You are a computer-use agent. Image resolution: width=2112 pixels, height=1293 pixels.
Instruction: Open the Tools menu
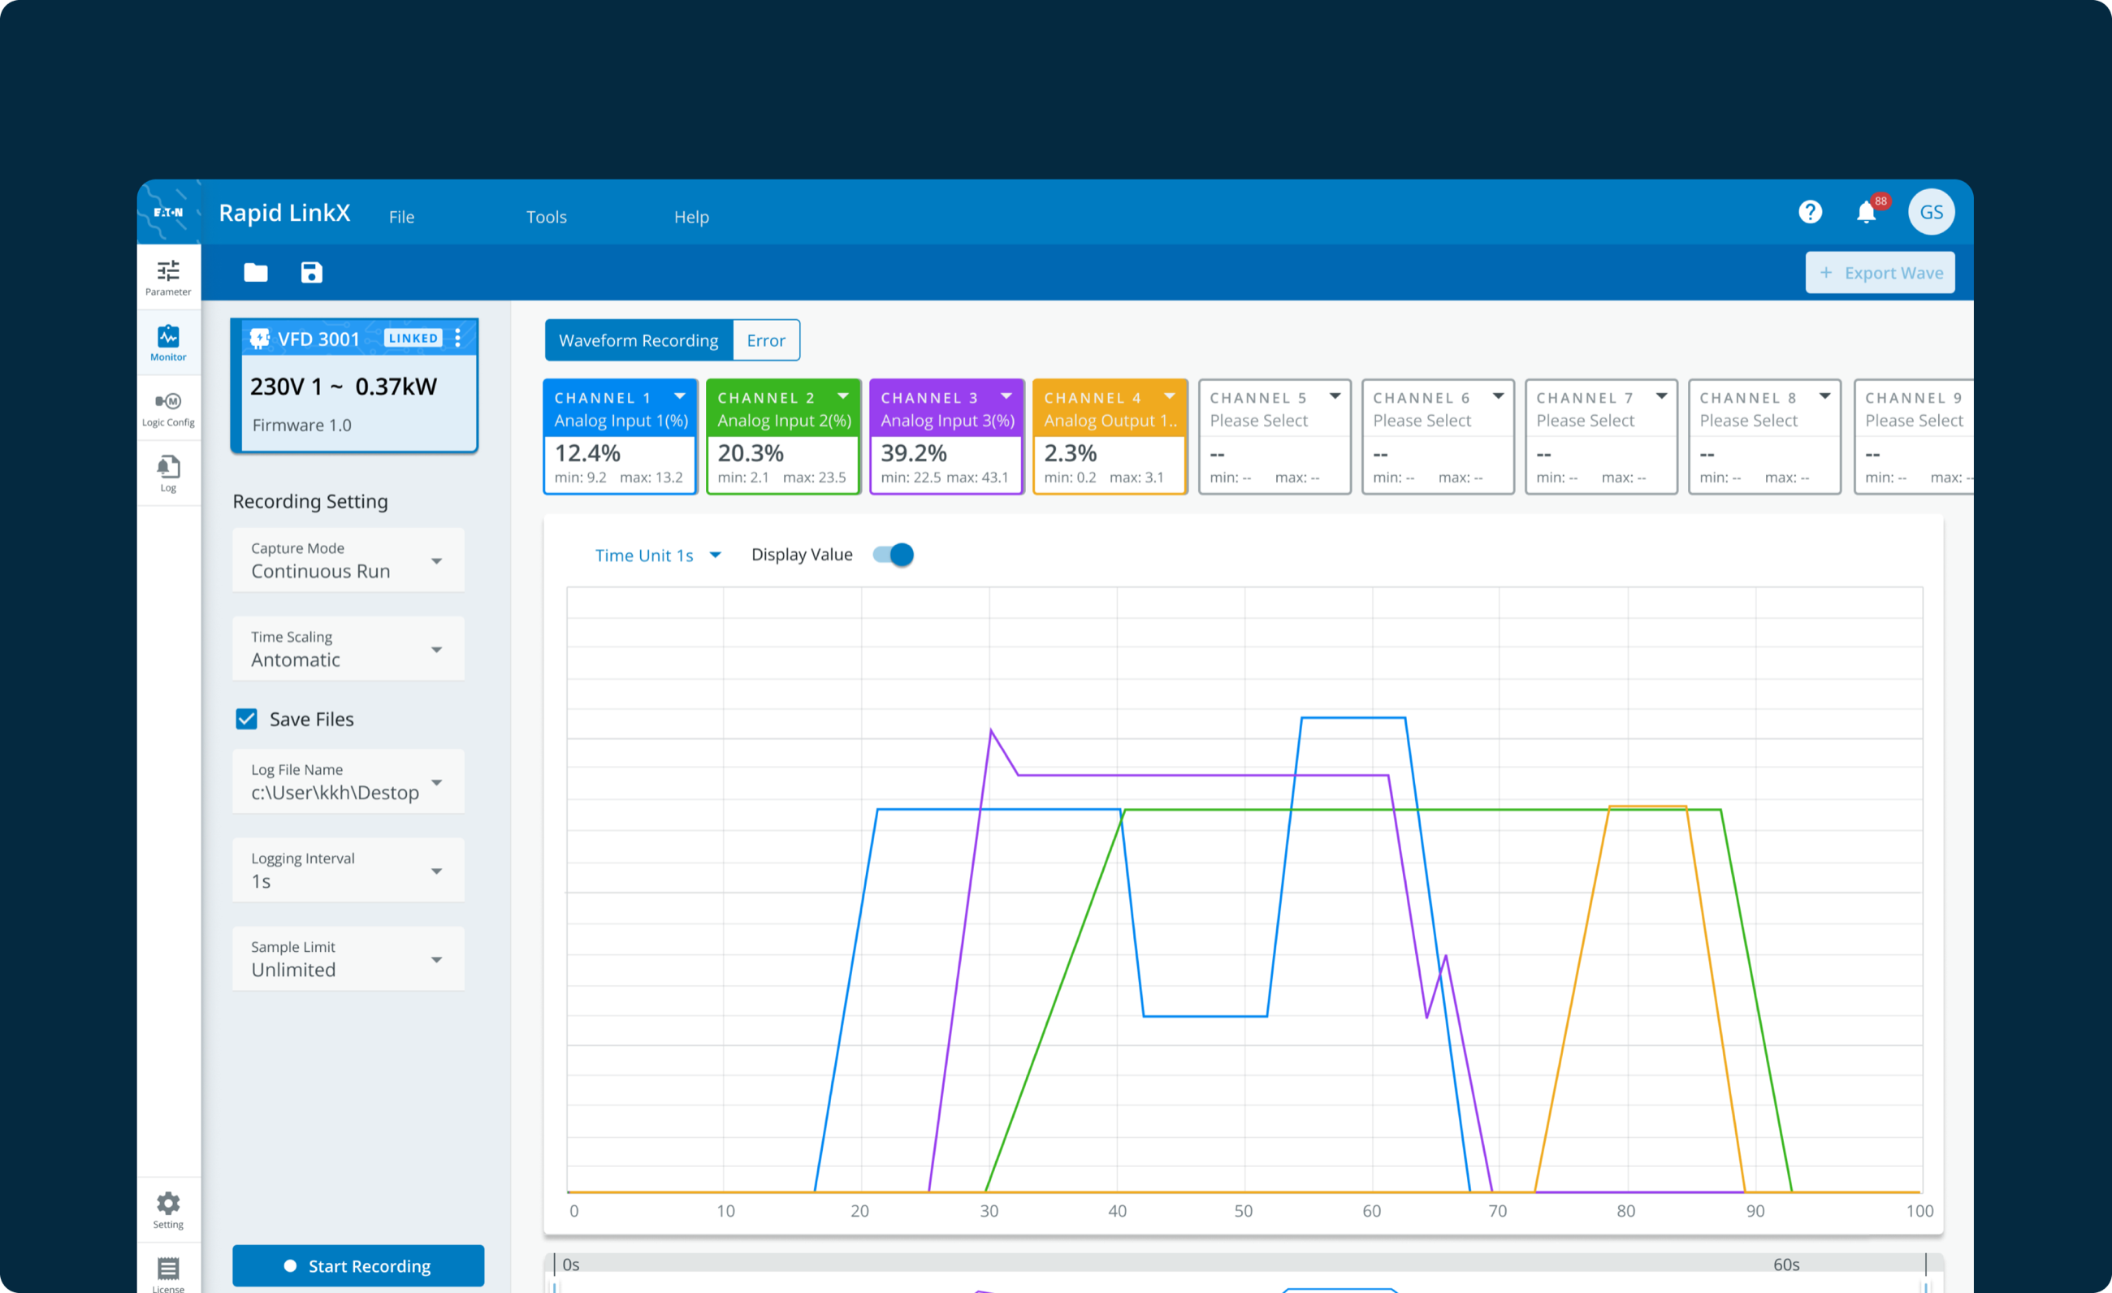click(x=546, y=217)
